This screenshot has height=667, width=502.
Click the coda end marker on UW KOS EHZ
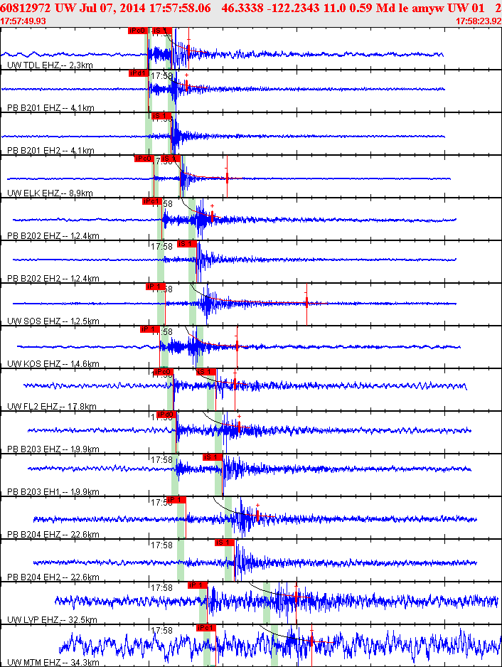(237, 346)
